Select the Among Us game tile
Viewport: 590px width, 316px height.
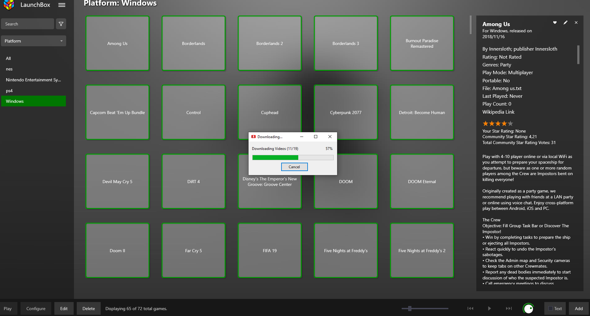pyautogui.click(x=117, y=43)
